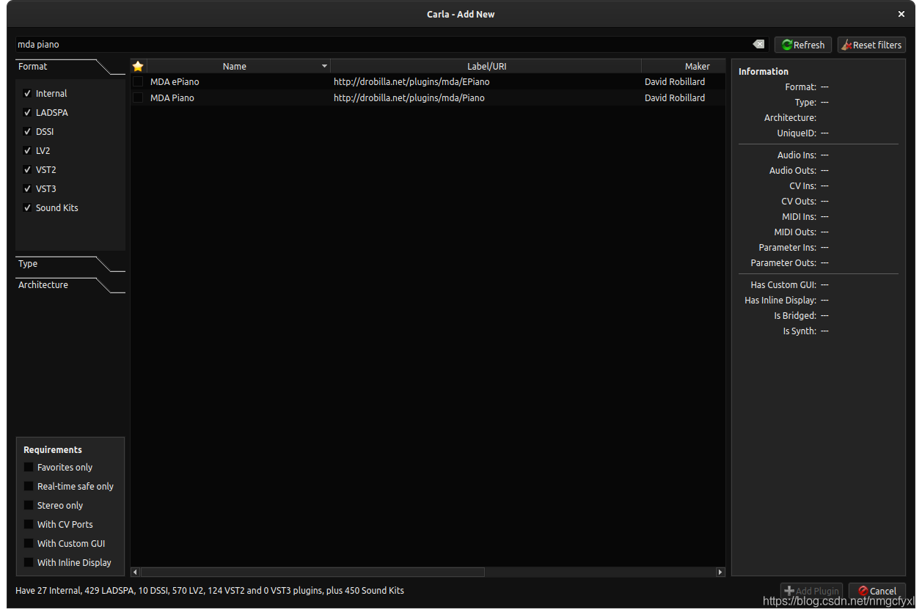
Task: Click the Information panel heading
Action: (x=764, y=72)
